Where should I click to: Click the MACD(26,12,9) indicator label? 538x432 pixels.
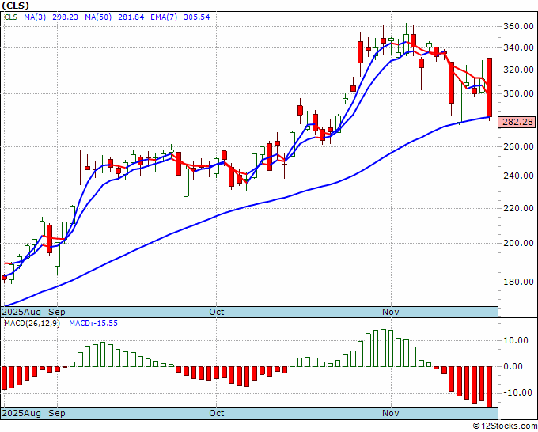click(x=32, y=324)
